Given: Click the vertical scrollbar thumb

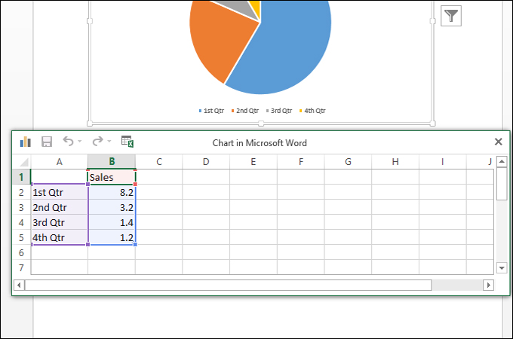Looking at the screenshot, I should (502, 184).
